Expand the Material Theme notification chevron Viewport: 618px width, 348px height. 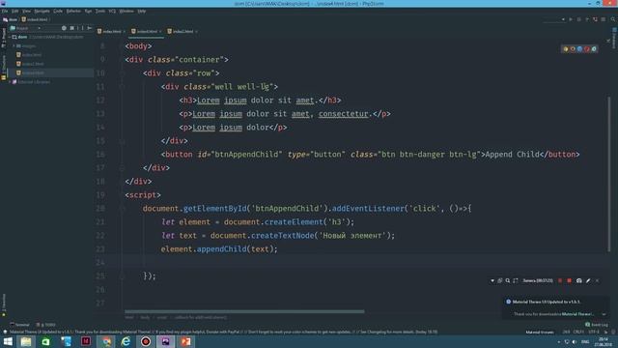tap(604, 314)
